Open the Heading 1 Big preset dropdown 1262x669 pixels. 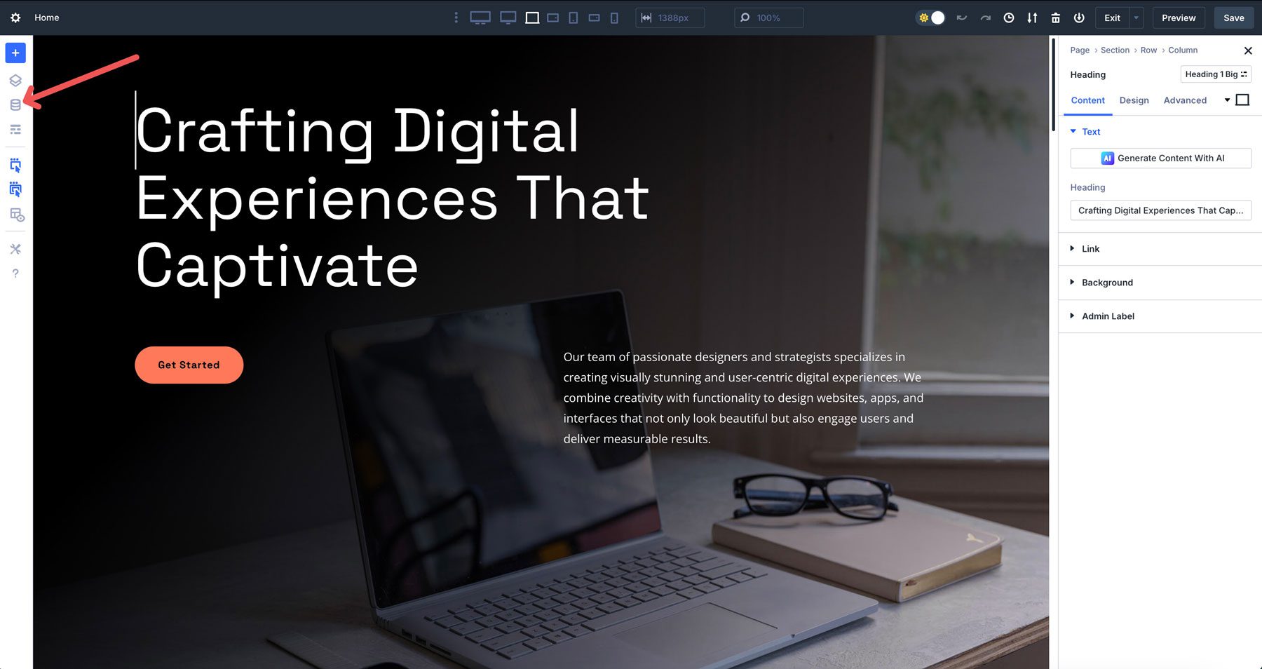point(1215,74)
